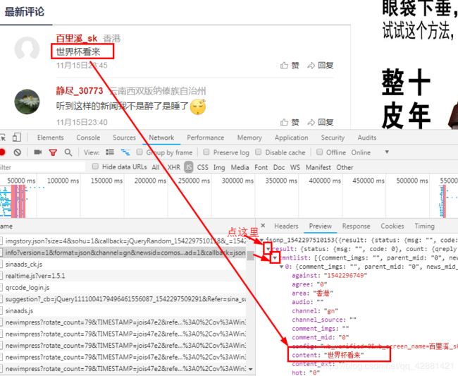Image resolution: width=458 pixels, height=376 pixels.
Task: Click the scrollbar down arrow of request list
Action: (x=250, y=369)
